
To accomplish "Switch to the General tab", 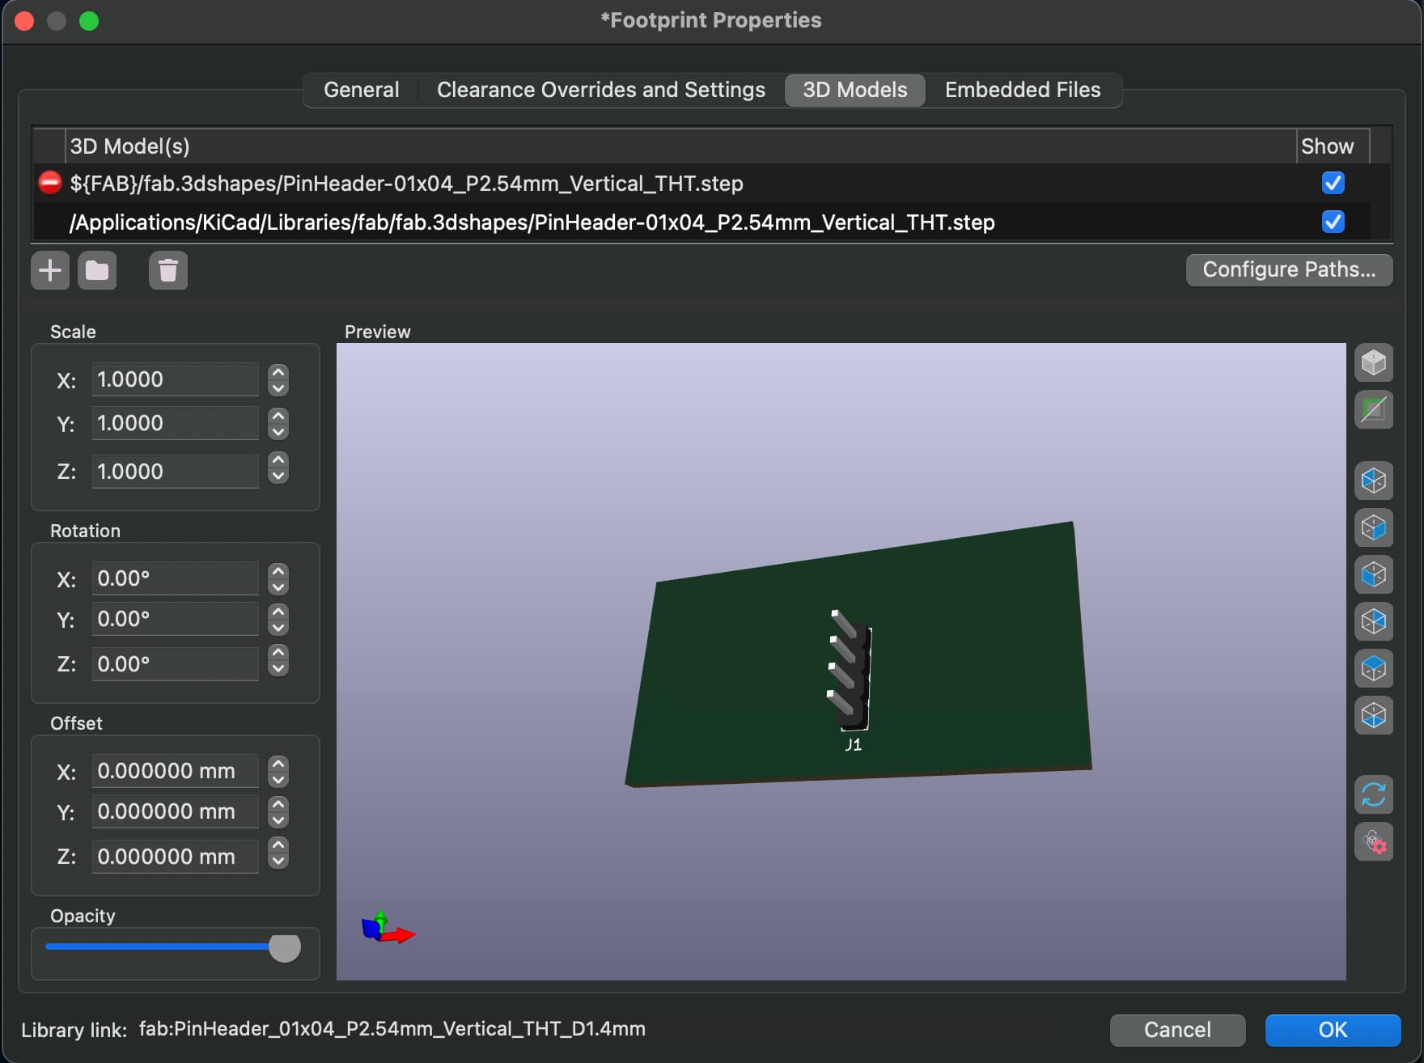I will click(x=361, y=90).
